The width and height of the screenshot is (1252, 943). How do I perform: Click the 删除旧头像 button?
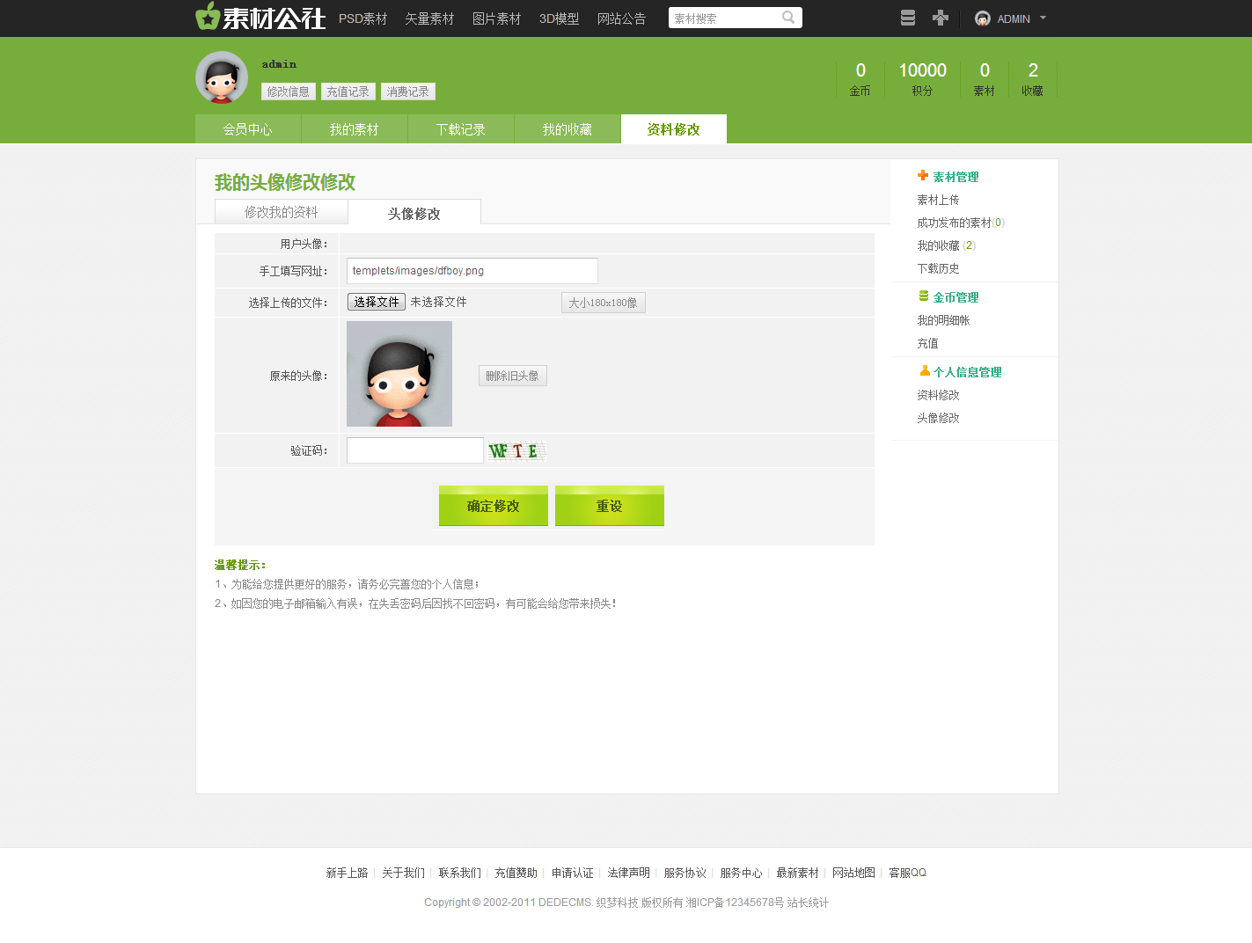513,376
